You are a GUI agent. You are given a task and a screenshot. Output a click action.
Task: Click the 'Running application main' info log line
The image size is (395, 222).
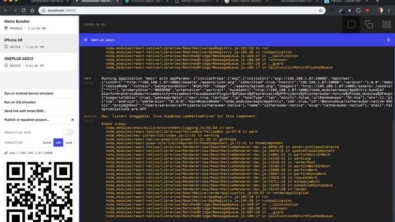point(247,94)
